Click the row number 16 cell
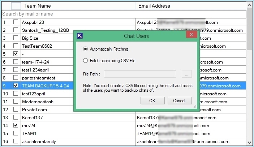Screen dimensions: 254x147 pos(6,141)
